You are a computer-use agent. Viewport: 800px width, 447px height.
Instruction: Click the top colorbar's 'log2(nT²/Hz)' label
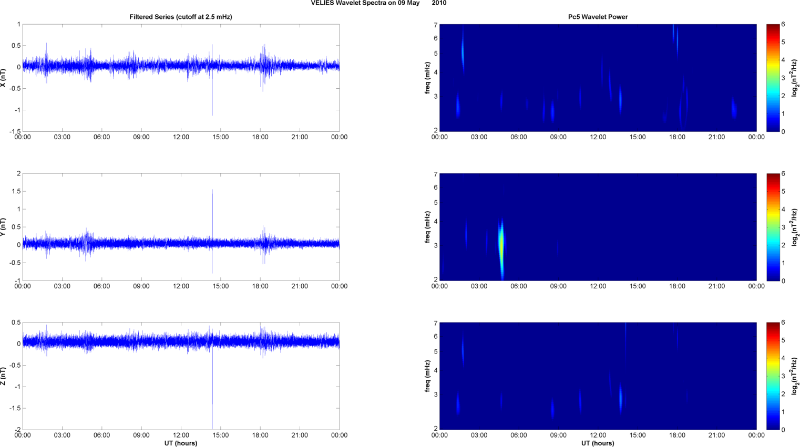(795, 78)
